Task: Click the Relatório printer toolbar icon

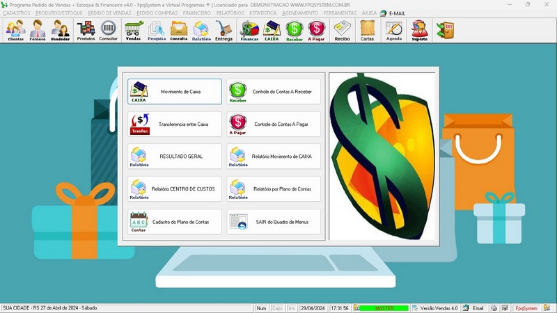Action: click(x=201, y=31)
